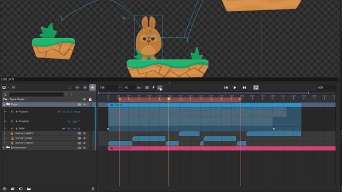Click the Scale percentage value
The width and height of the screenshot is (342, 192).
tap(72, 129)
